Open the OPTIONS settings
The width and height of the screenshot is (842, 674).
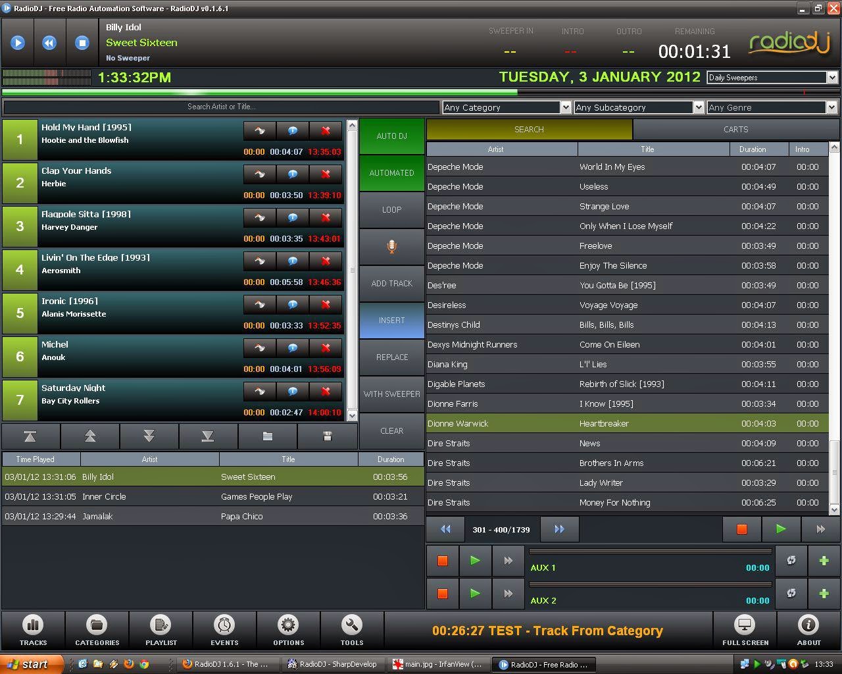[288, 630]
